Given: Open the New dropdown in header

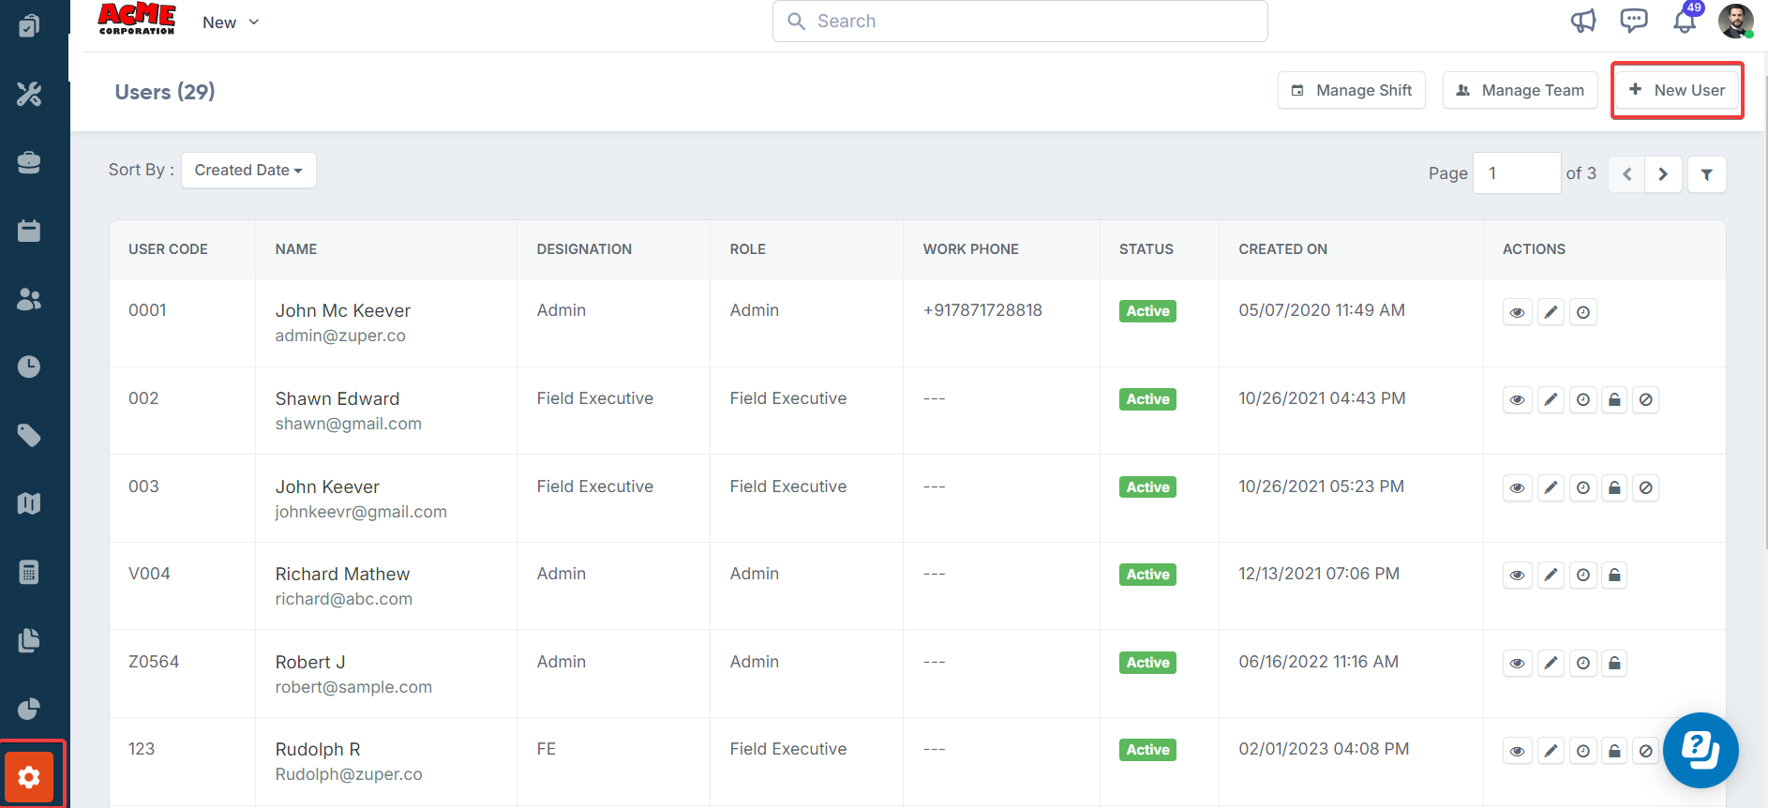Looking at the screenshot, I should pos(231,22).
